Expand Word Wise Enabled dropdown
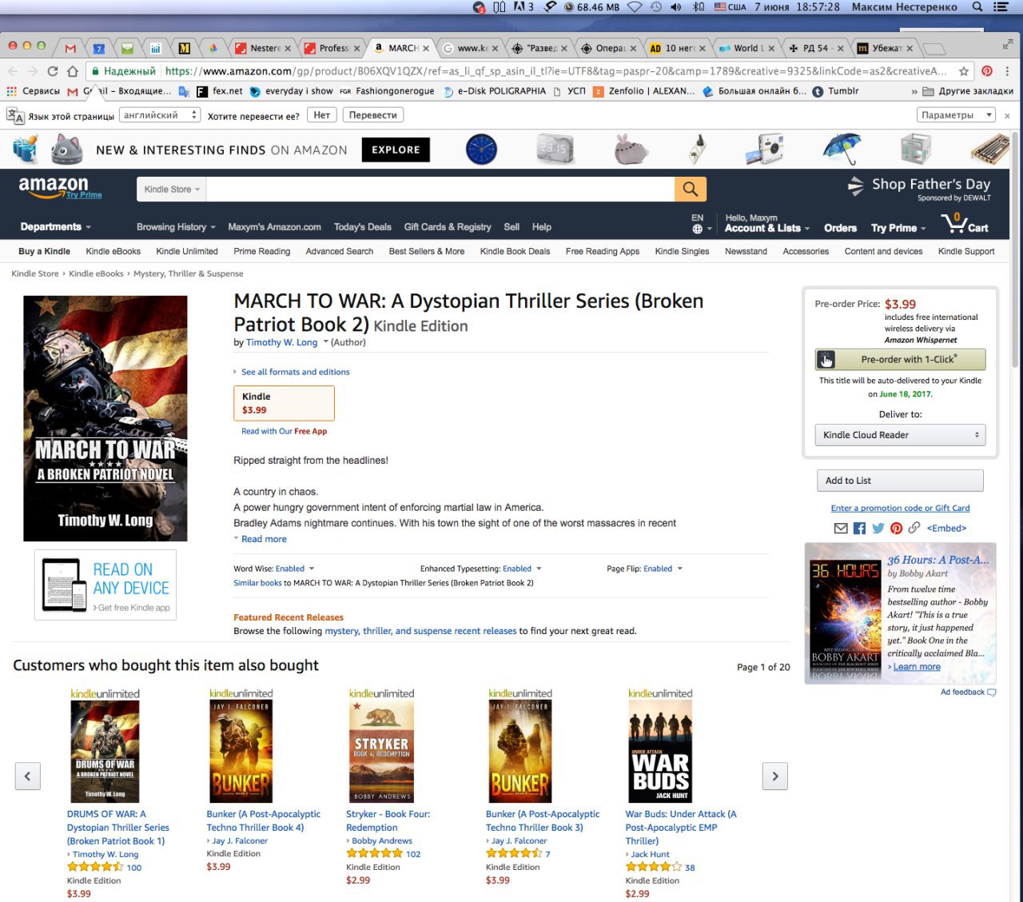1023x902 pixels. tap(295, 569)
